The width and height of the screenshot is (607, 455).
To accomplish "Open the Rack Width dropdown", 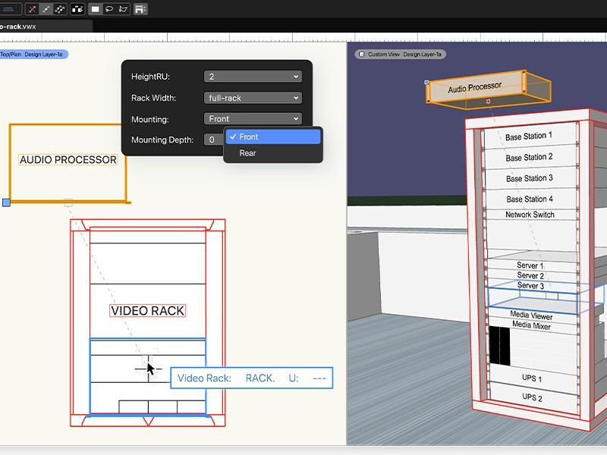I will pos(253,98).
